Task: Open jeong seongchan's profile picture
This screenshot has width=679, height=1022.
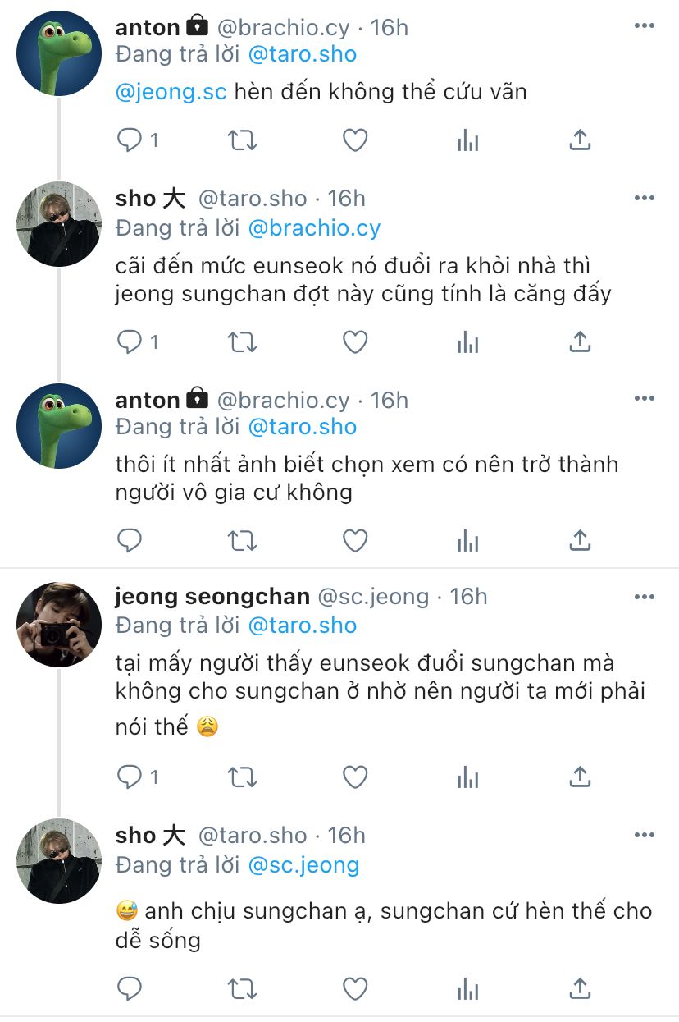Action: [59, 625]
